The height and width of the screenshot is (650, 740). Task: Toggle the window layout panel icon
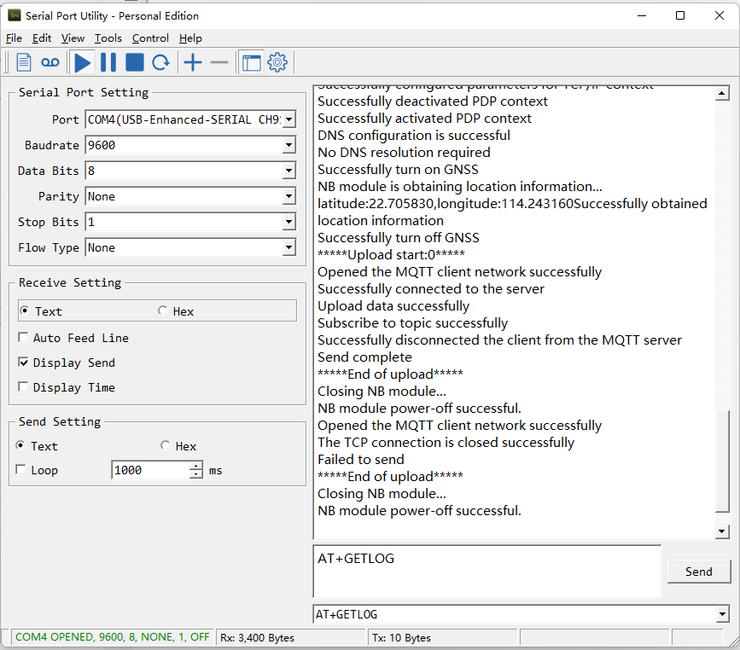point(251,62)
